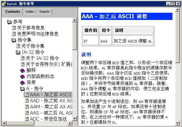
Task: Click the topic pane vertical scrollbar thumb
Action: point(177,37)
